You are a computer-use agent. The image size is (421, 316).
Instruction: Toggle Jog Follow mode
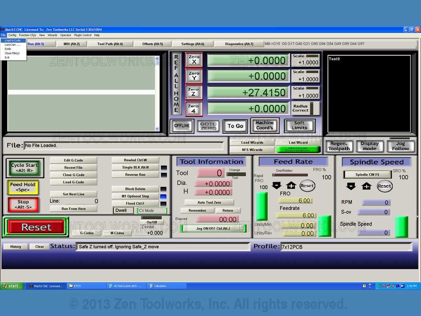pyautogui.click(x=400, y=146)
